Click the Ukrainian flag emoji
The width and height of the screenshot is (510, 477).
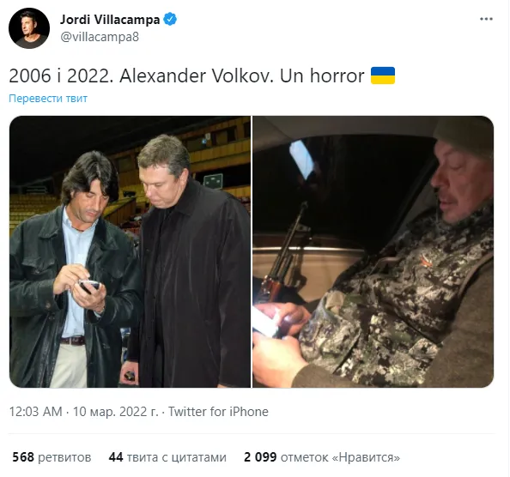tap(383, 75)
